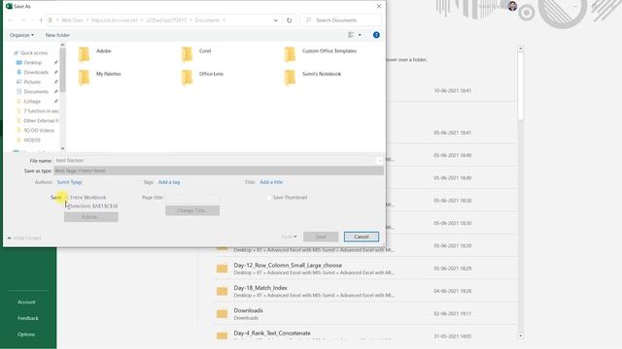
Task: Open the Office Lens folder
Action: point(202,77)
